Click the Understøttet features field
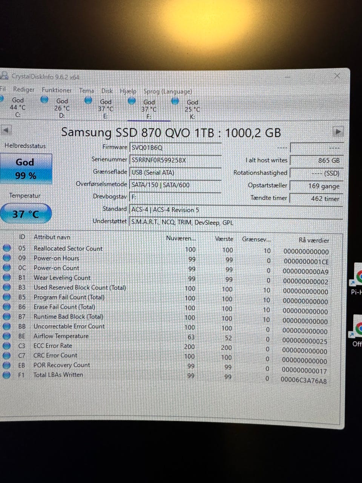Screen dimensions: 362x483 coord(236,222)
